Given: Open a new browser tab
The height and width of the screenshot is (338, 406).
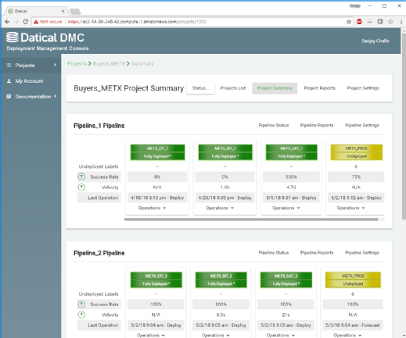Looking at the screenshot, I should coord(75,11).
